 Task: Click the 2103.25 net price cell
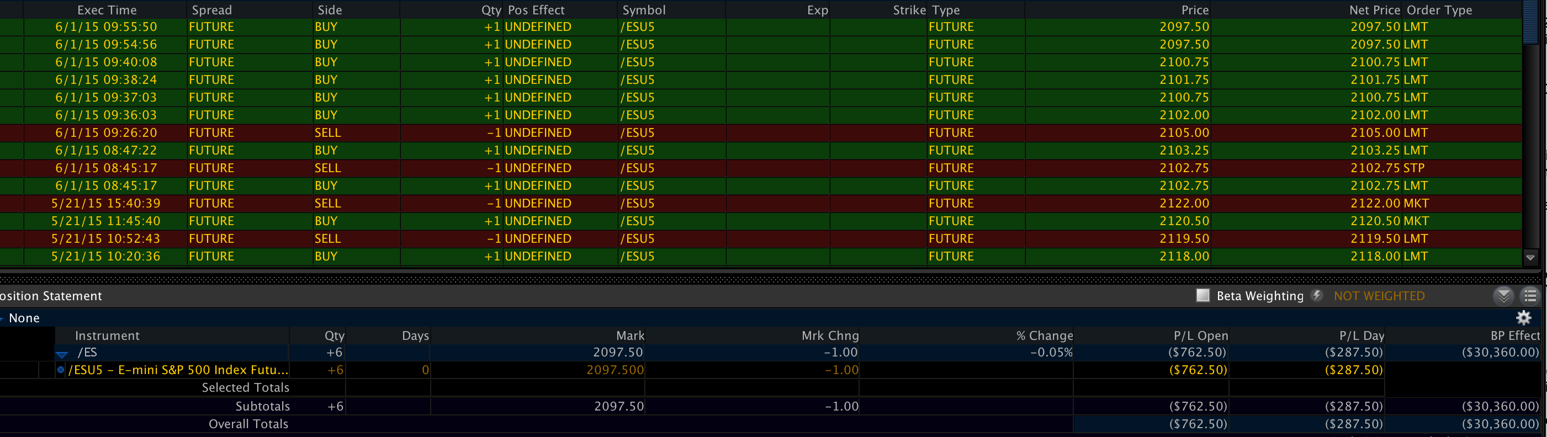1375,150
